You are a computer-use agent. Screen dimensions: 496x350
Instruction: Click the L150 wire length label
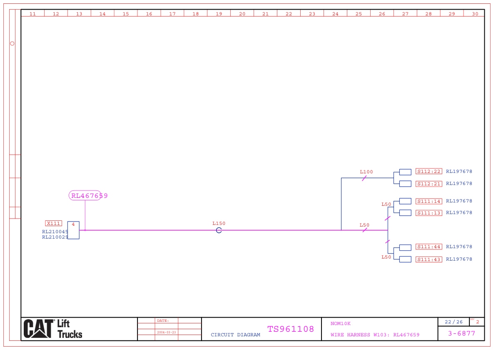(x=219, y=224)
